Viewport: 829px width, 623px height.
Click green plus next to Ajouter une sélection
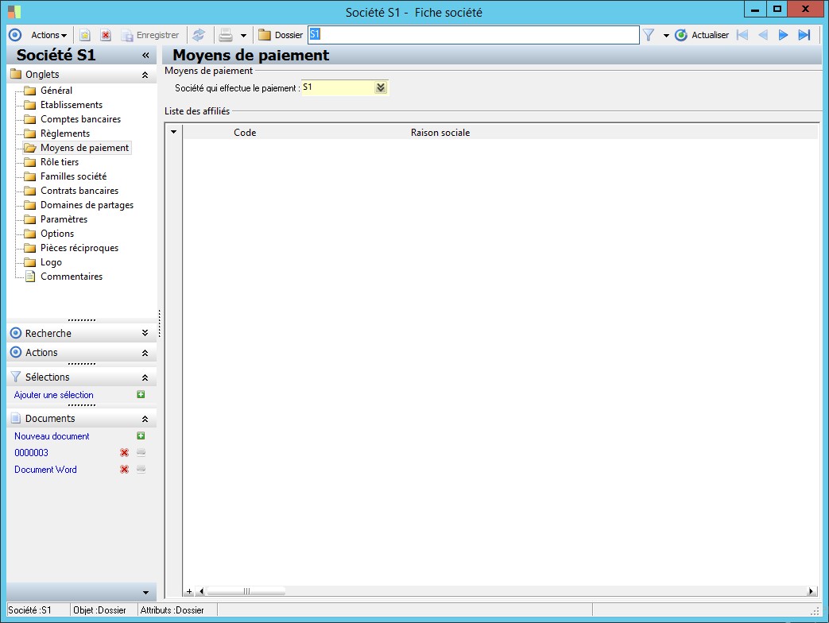point(141,394)
